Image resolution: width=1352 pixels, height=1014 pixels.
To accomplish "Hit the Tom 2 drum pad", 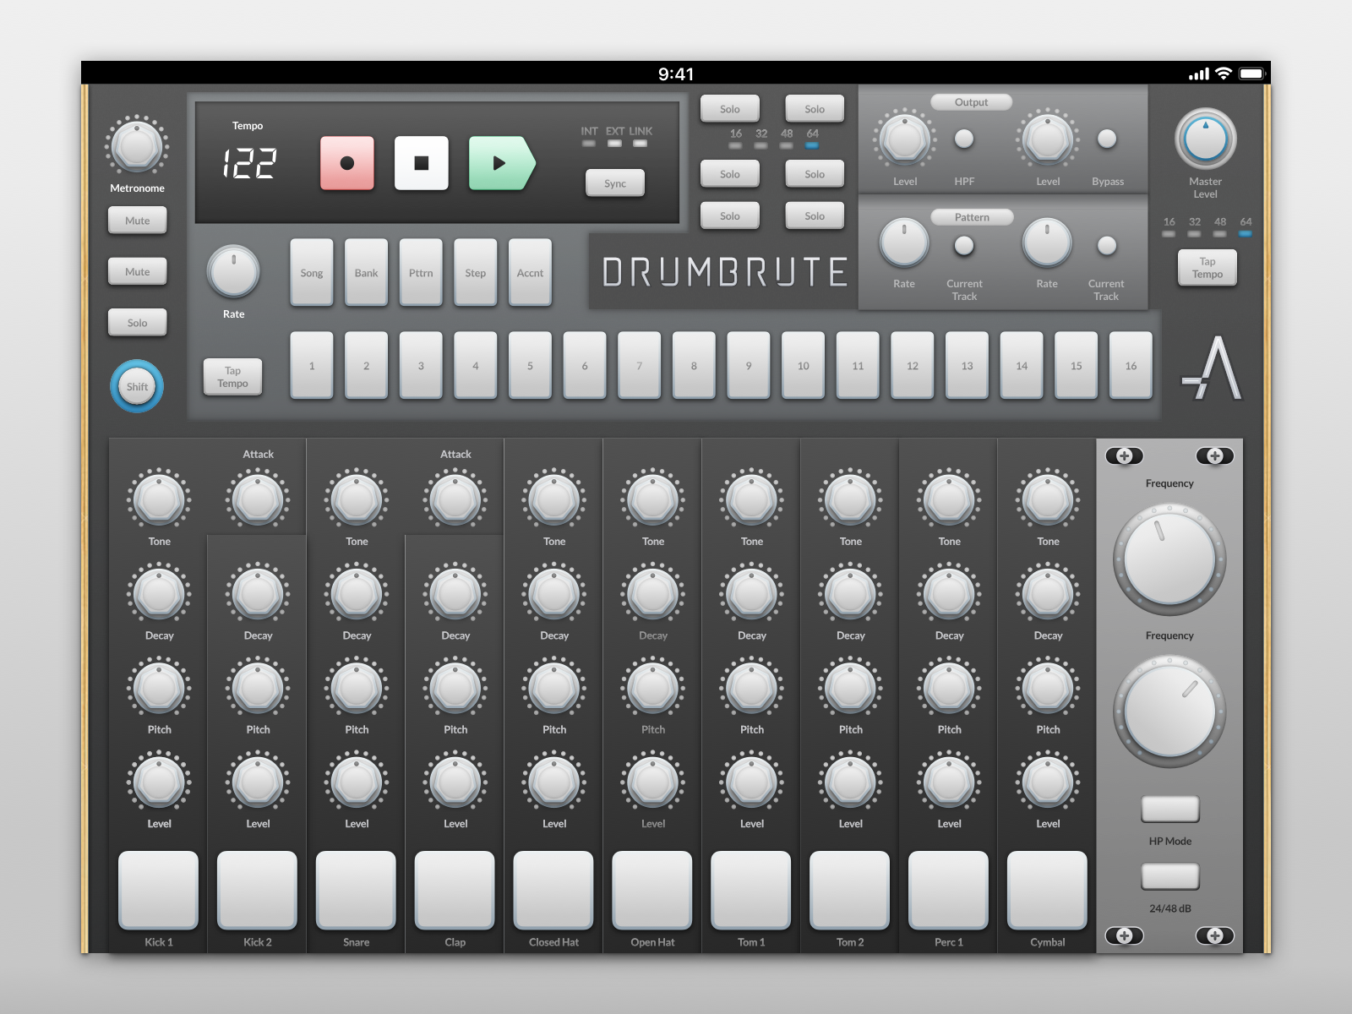I will point(850,890).
